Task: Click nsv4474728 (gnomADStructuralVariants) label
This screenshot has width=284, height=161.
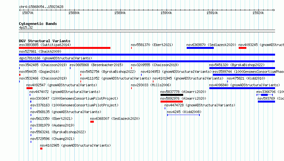Action: (200, 105)
